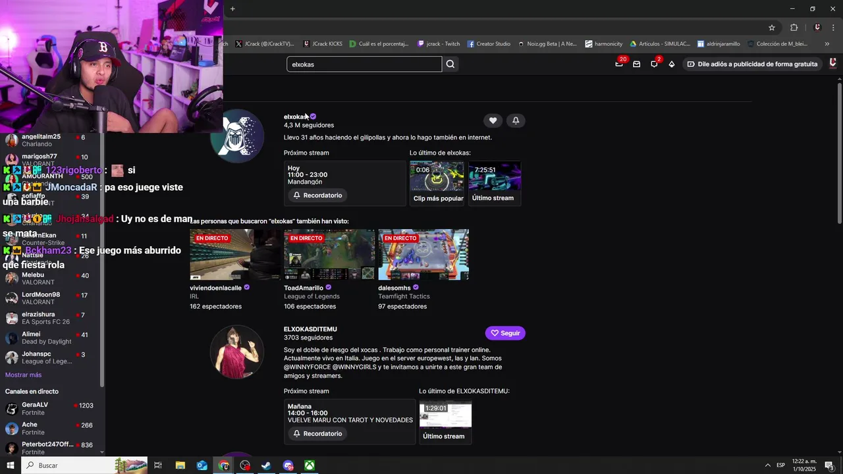Open Chrome extensions puzzle icon

794,28
